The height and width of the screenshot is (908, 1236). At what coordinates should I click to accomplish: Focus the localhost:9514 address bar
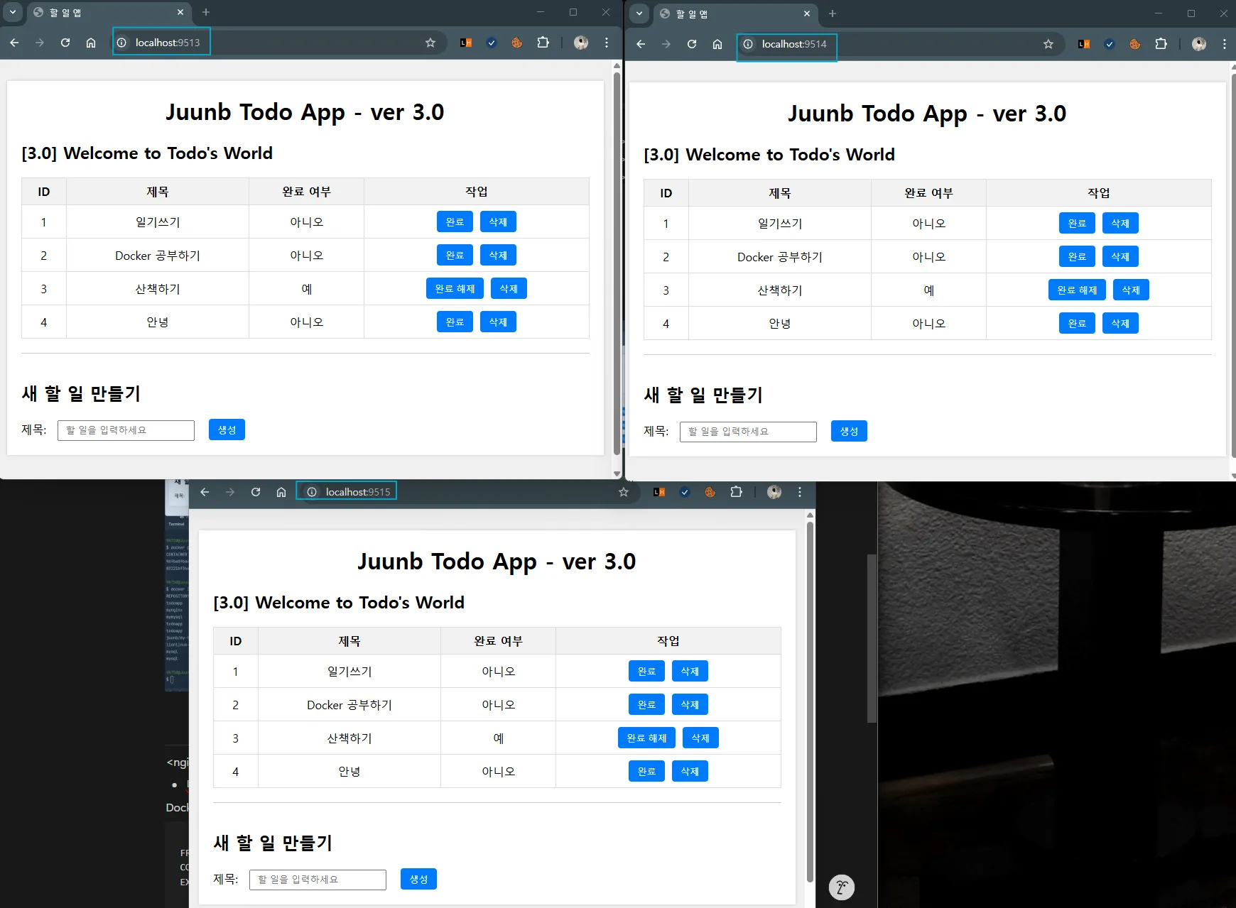pyautogui.click(x=902, y=44)
